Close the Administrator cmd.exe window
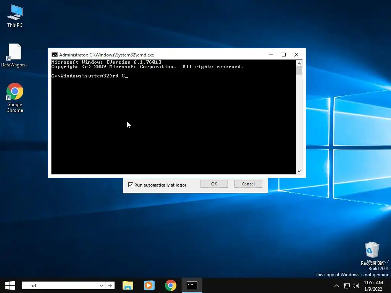Image resolution: width=391 pixels, height=293 pixels. pos(296,55)
